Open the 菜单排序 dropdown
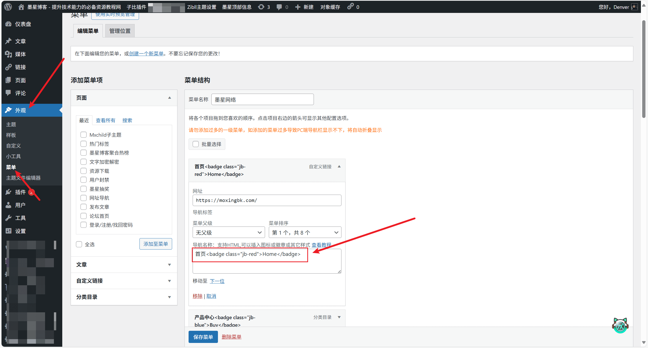This screenshot has height=348, width=648. [305, 232]
